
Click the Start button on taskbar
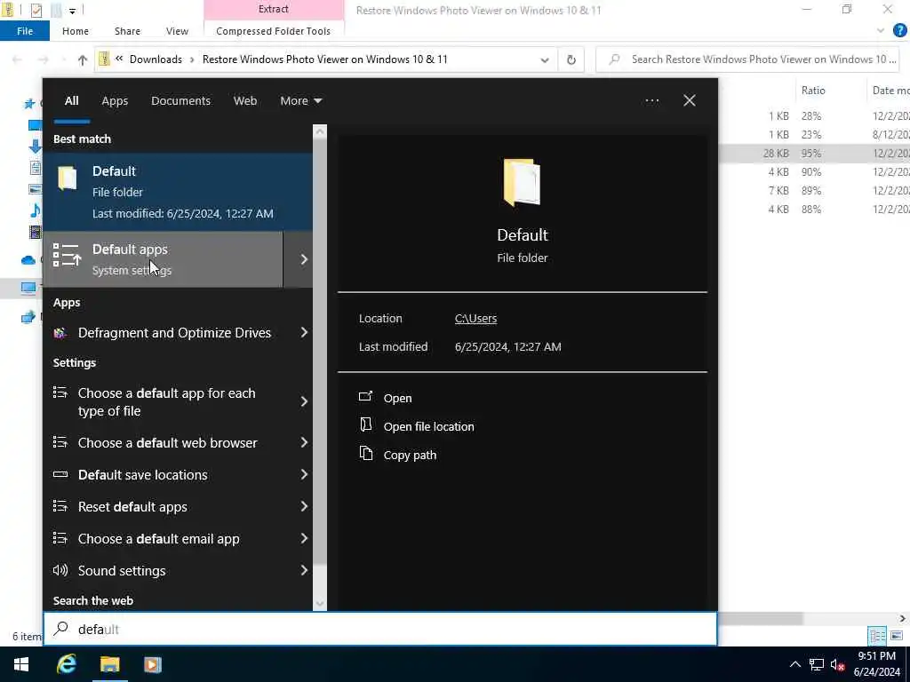click(x=21, y=664)
